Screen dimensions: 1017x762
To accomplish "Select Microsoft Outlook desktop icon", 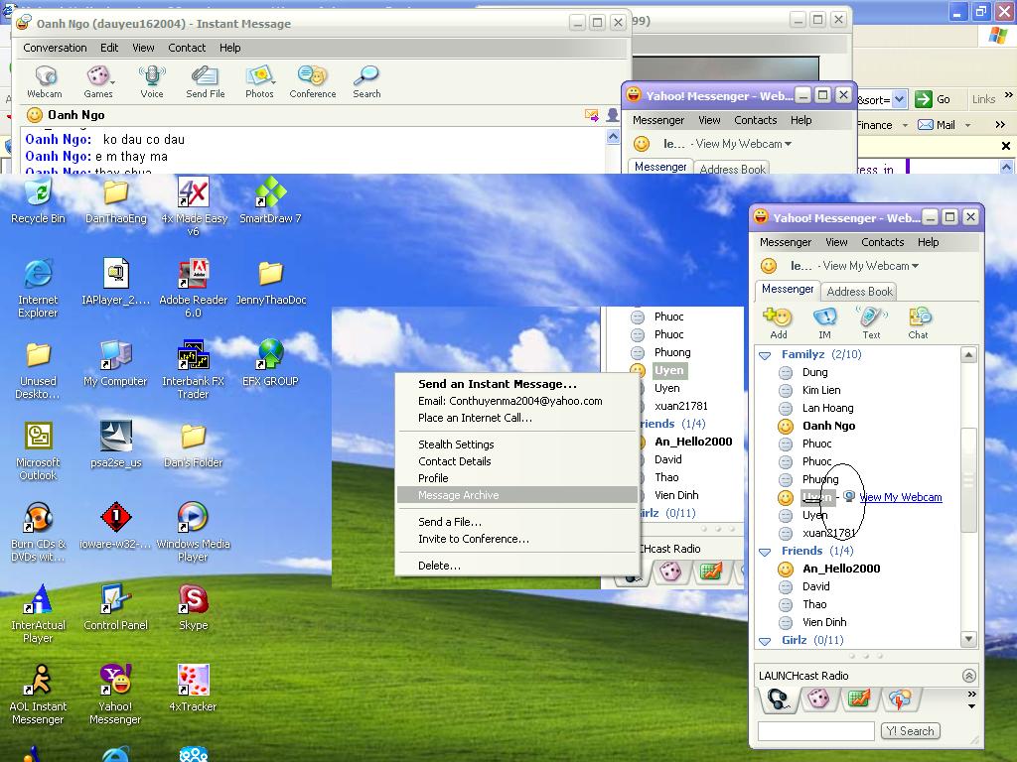I will click(39, 451).
